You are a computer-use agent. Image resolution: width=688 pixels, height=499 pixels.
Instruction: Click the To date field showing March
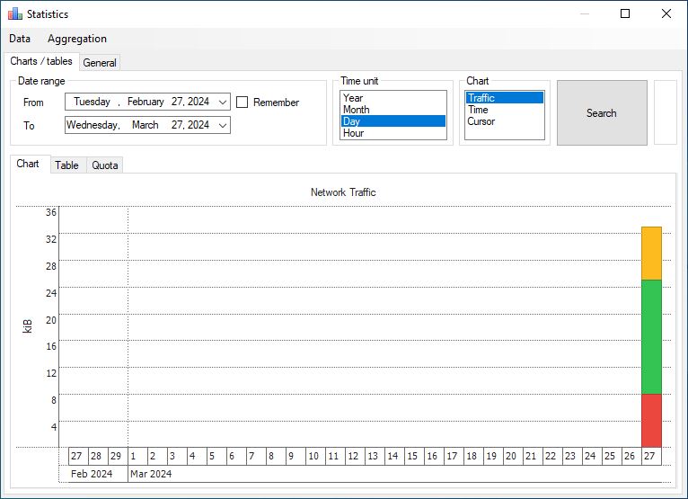click(147, 125)
